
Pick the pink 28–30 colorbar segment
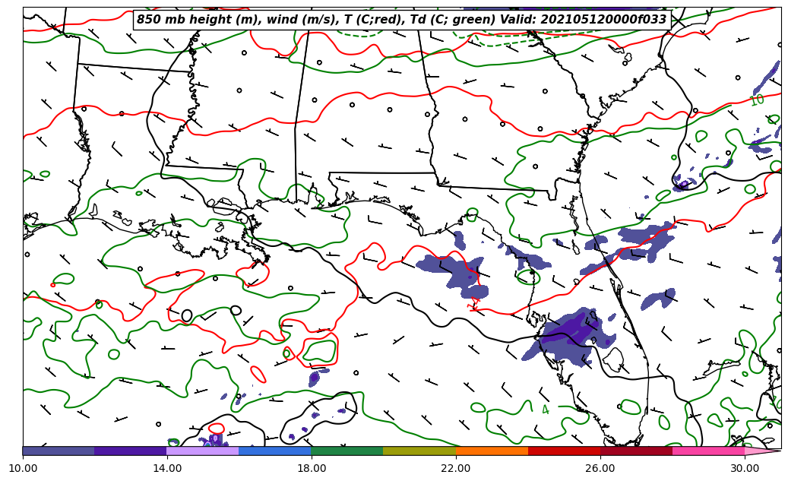[x=708, y=451]
